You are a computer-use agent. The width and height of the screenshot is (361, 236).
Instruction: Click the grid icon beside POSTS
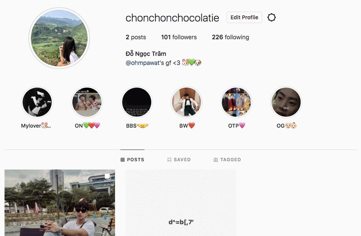(x=123, y=160)
